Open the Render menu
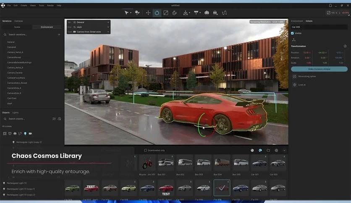351x203 pixels. 50,5
